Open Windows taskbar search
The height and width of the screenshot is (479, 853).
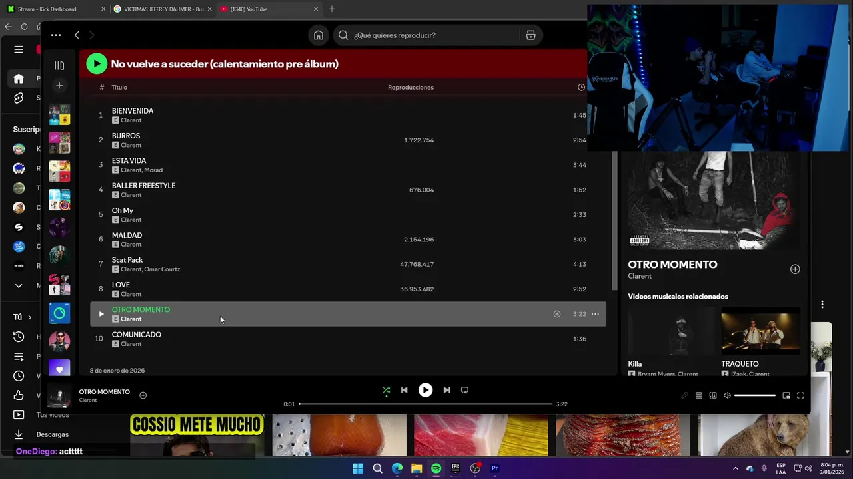pos(377,468)
